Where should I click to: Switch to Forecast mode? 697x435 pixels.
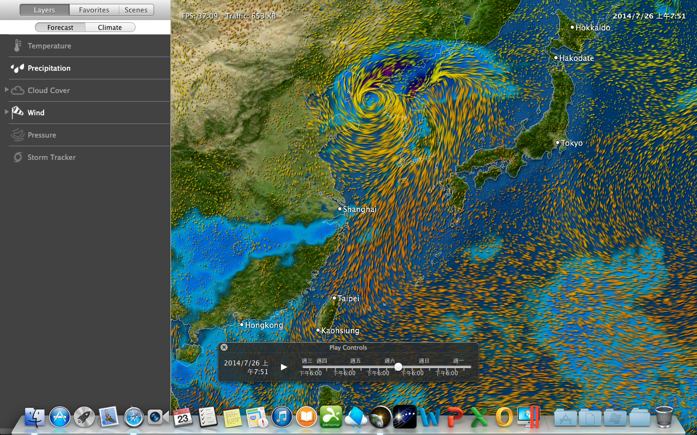click(x=60, y=28)
